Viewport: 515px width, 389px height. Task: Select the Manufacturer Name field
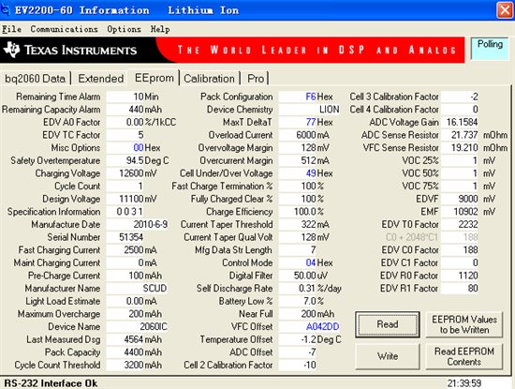138,289
